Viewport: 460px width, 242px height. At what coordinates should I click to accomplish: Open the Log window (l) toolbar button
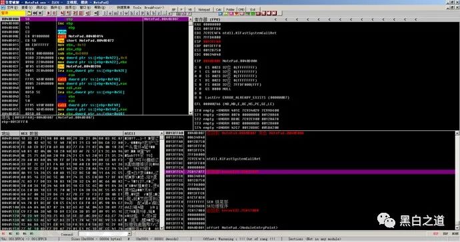click(105, 13)
